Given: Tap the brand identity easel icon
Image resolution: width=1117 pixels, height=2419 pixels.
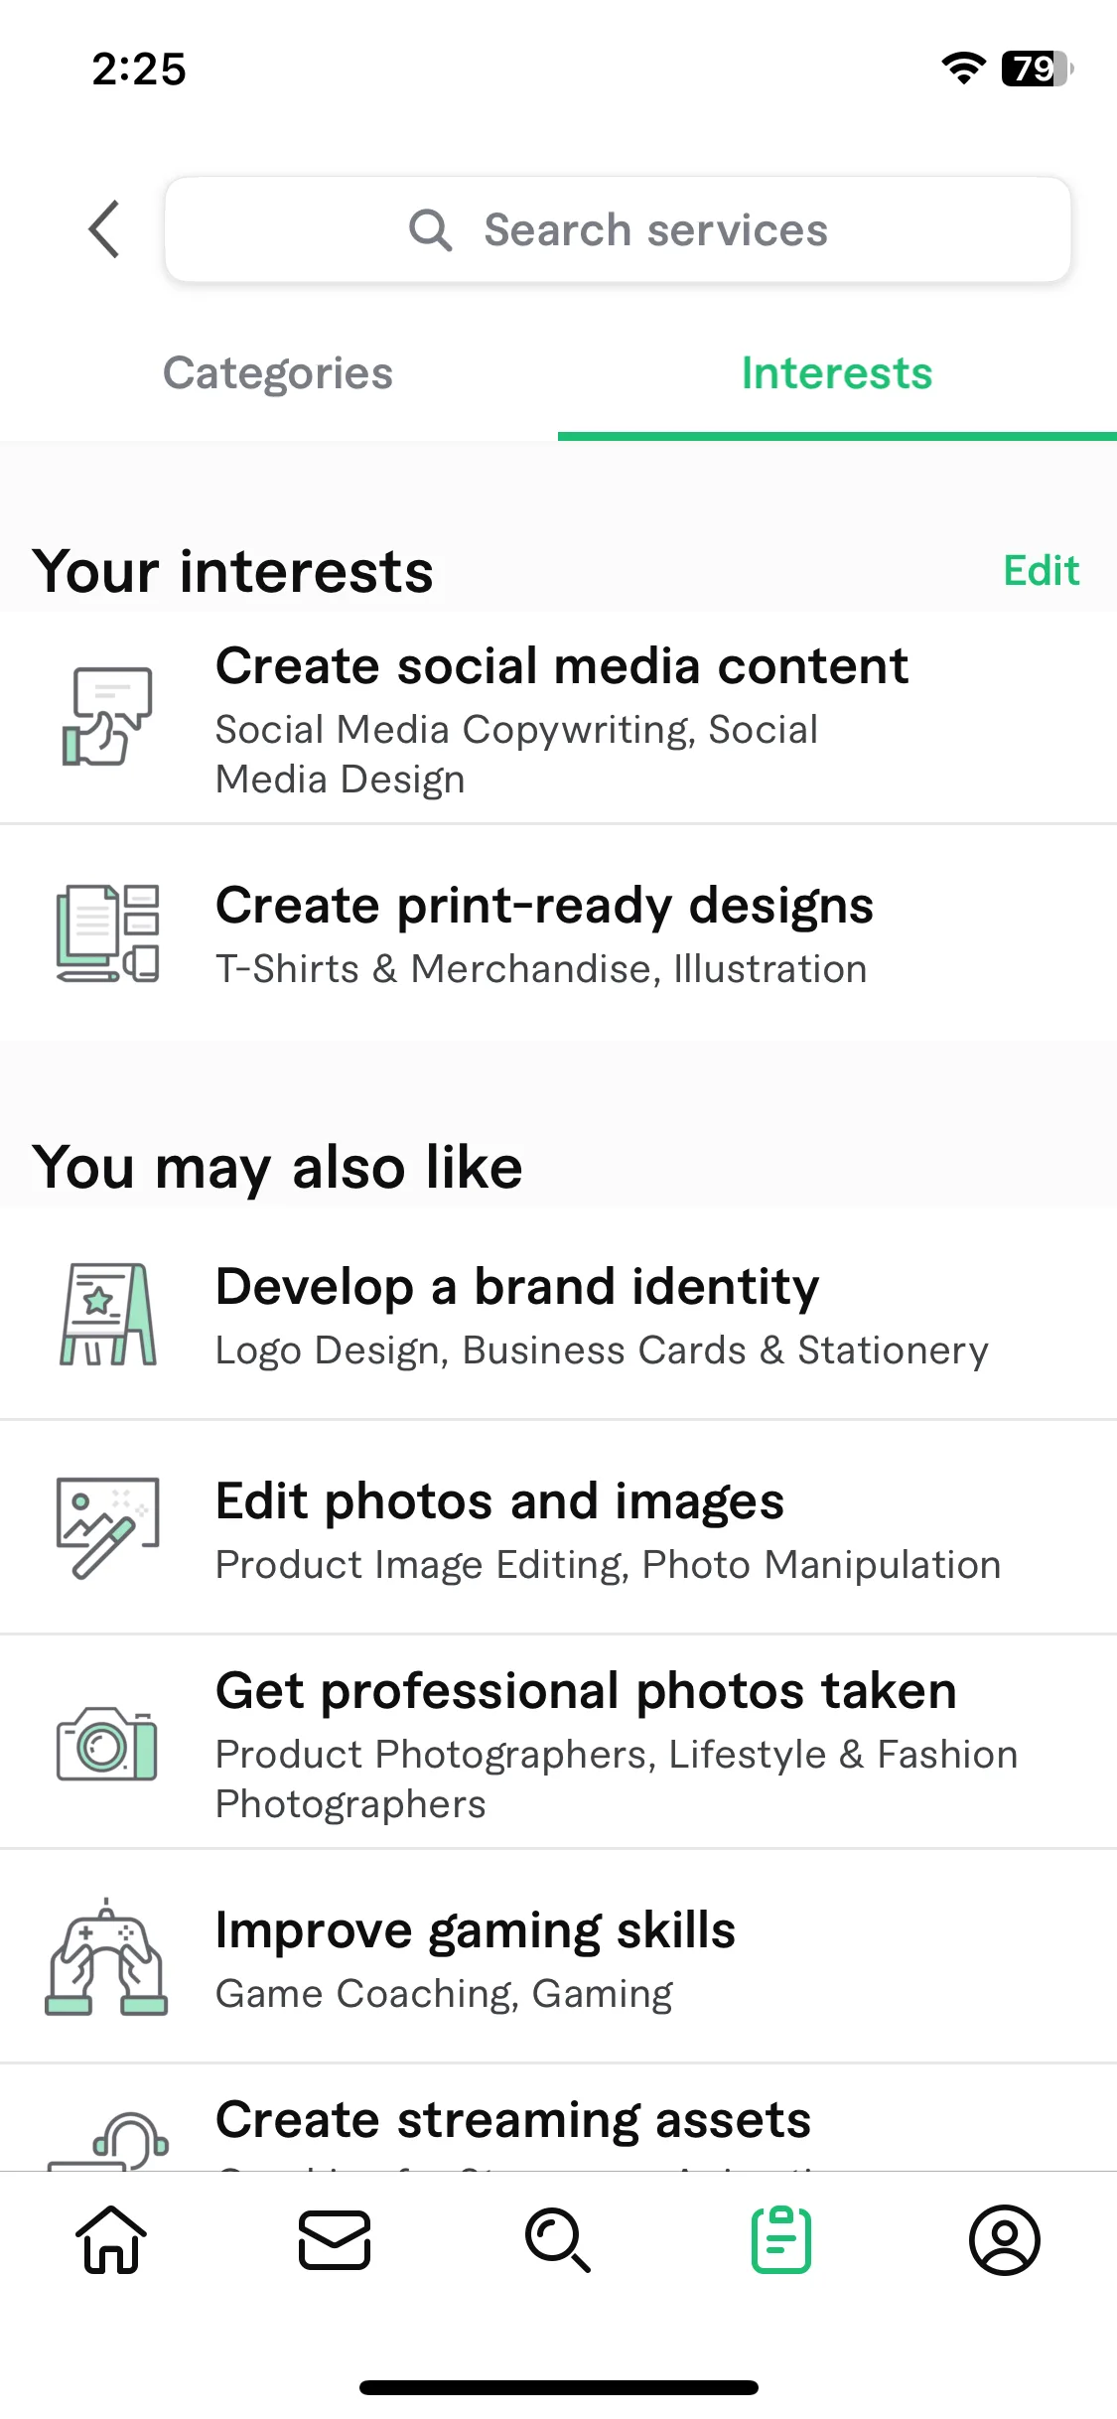Looking at the screenshot, I should pyautogui.click(x=107, y=1315).
